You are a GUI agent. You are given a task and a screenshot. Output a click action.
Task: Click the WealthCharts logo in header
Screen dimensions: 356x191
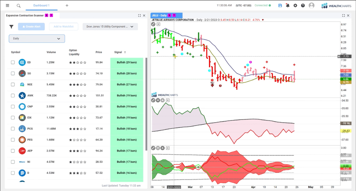[336, 6]
